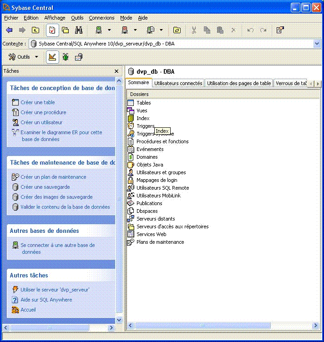Toggle the Tâches task pane button
The width and height of the screenshot is (324, 342).
(x=52, y=30)
